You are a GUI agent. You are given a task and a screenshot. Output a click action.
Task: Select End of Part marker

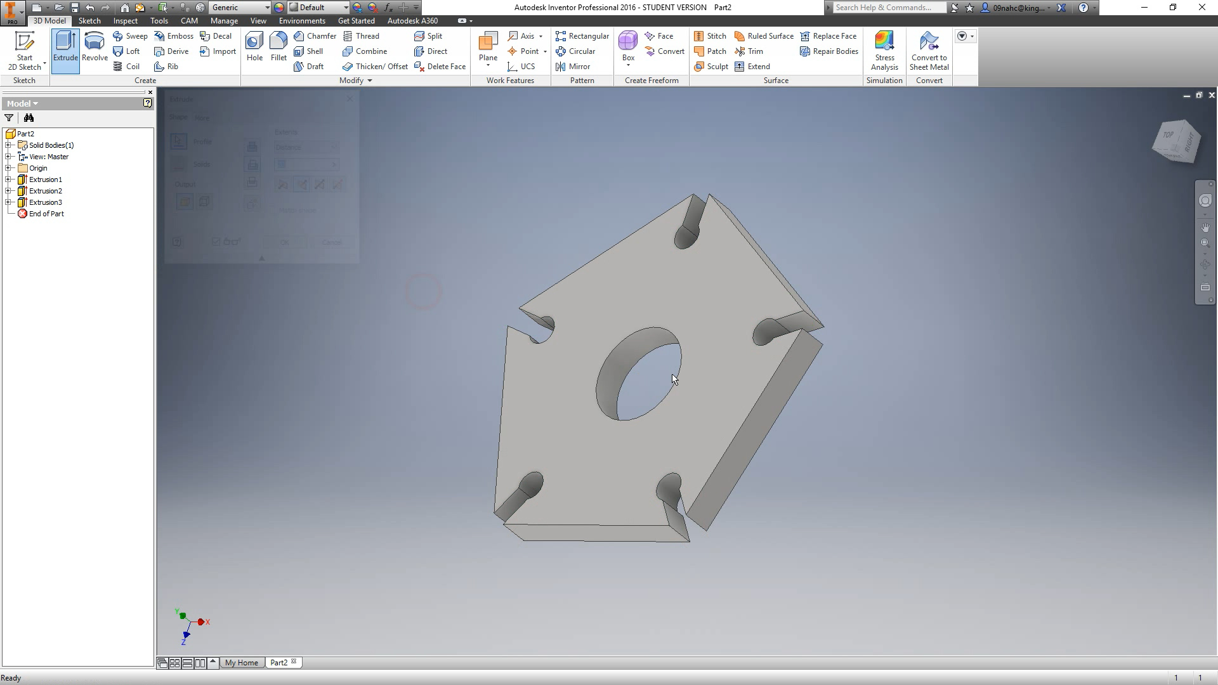click(42, 214)
